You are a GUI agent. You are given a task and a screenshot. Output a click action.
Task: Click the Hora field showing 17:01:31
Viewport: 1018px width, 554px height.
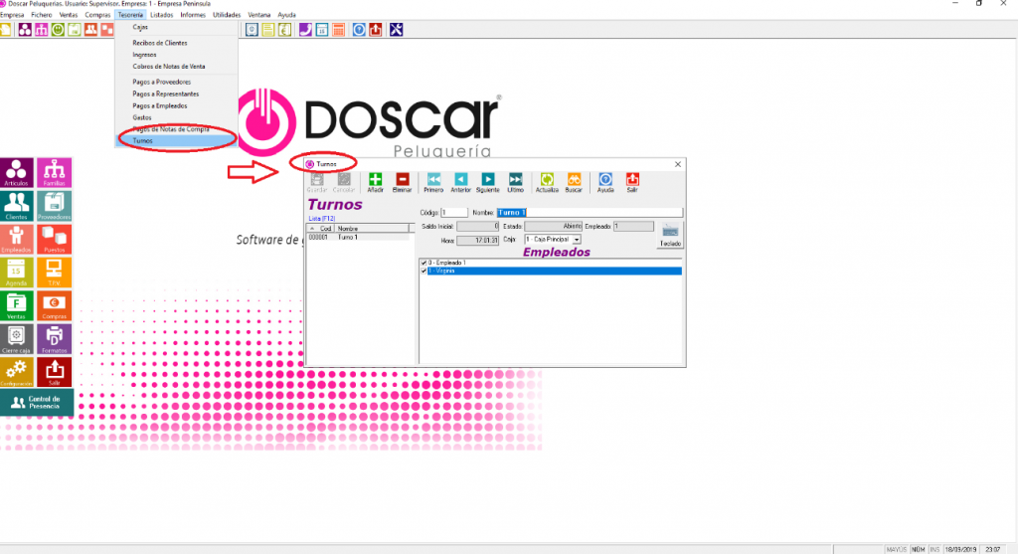478,241
